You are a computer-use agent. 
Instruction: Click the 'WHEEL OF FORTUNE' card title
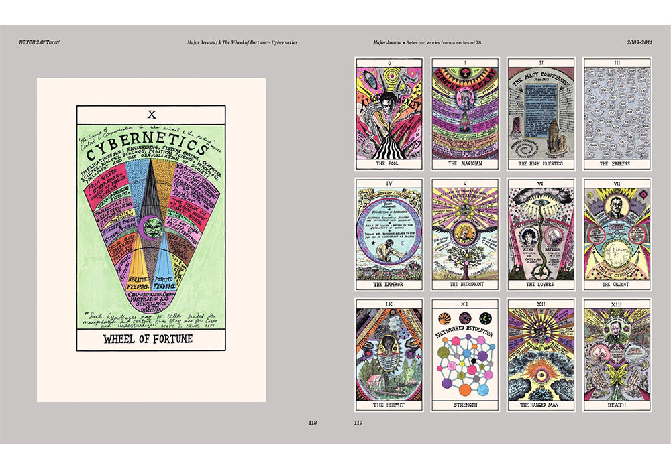click(x=148, y=339)
